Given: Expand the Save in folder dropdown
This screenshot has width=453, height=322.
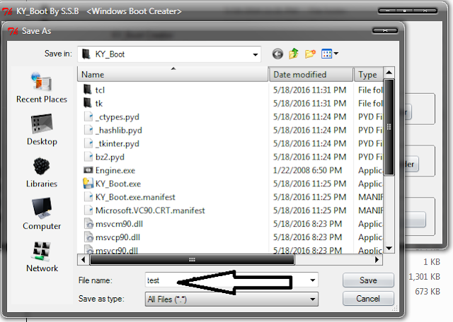Looking at the screenshot, I should pos(255,54).
